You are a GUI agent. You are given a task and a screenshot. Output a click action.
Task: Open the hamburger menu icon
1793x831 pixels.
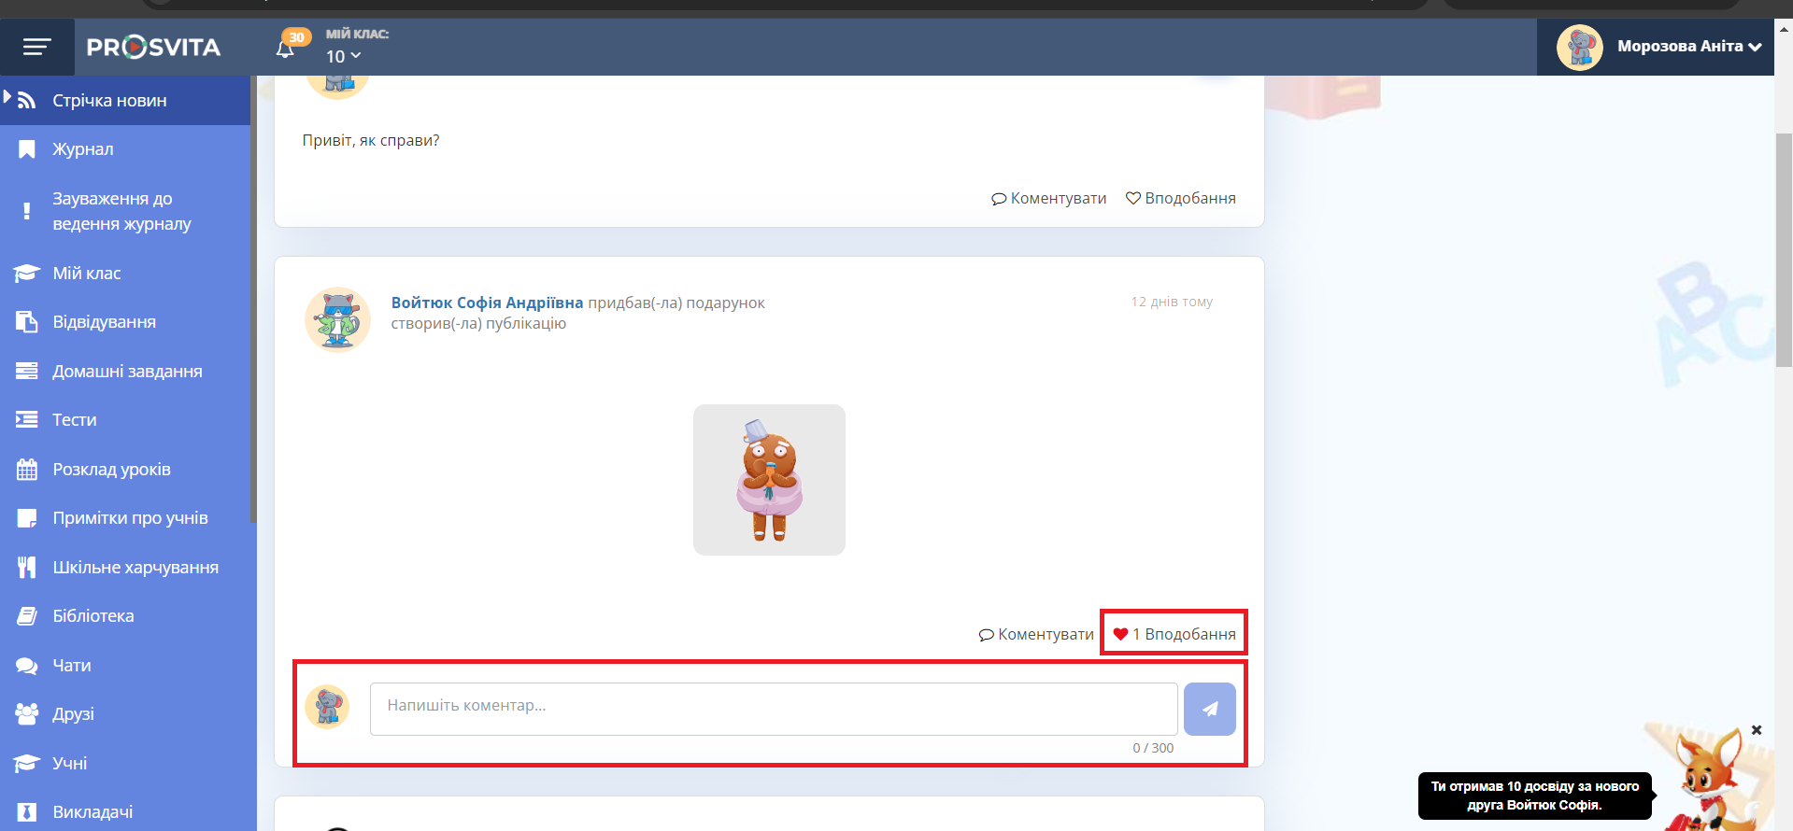[36, 47]
